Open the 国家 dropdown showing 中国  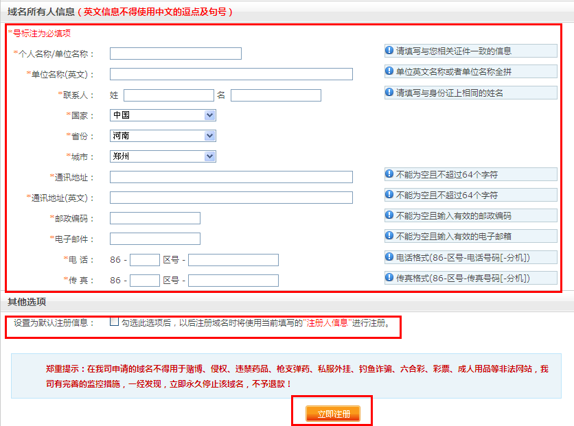coord(163,115)
